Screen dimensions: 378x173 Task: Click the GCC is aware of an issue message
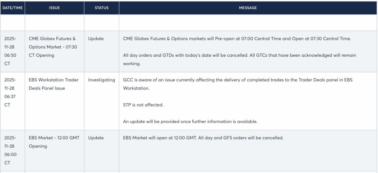[x=242, y=84]
